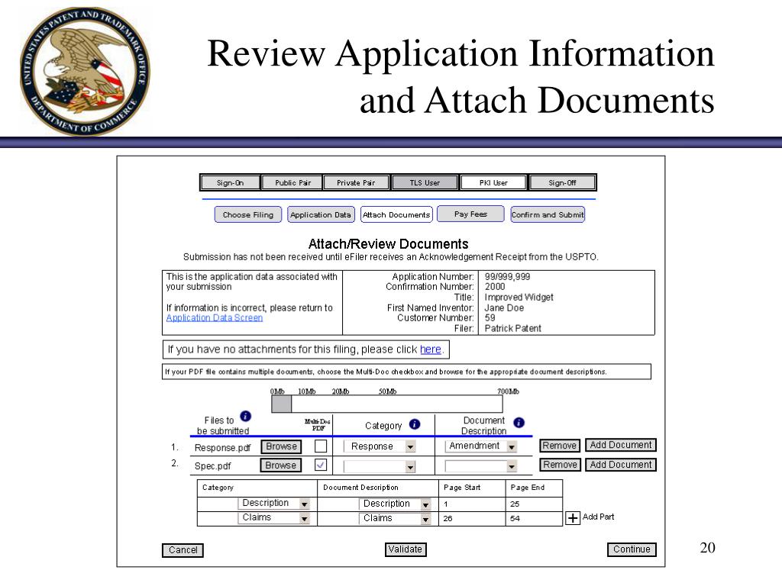Open empty Document Description dropdown for Spec.pdf
This screenshot has width=782, height=586.
(x=481, y=466)
